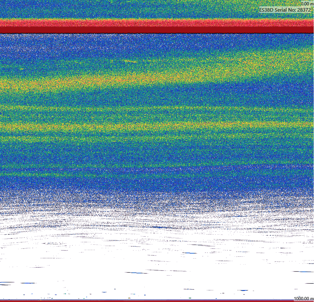Click the solid dark red transmit pulse band
The height and width of the screenshot is (302, 314).
pos(157,30)
